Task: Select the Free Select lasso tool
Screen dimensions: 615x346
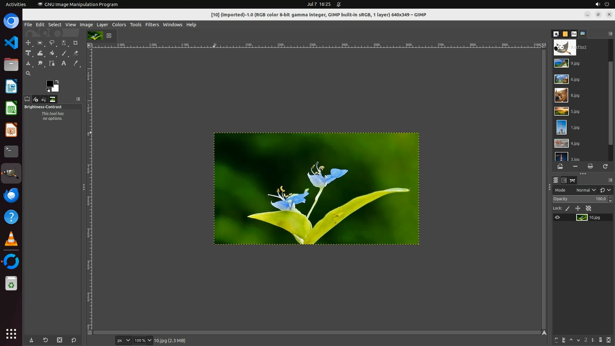Action: [x=52, y=43]
